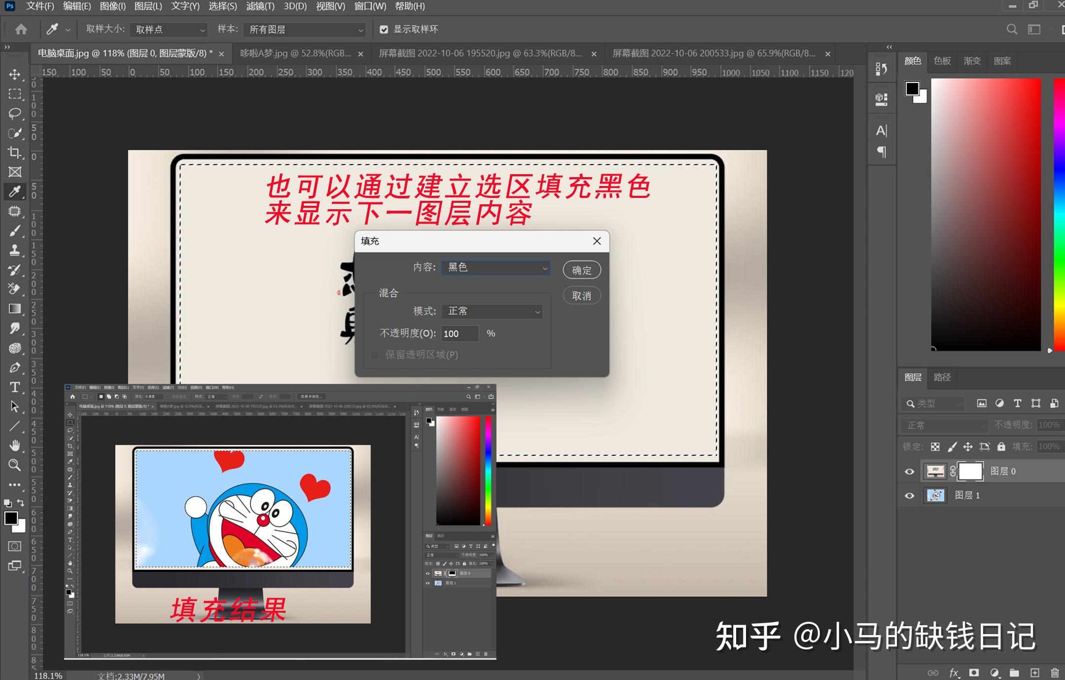Close the 电脑桌面.jpg document tab
This screenshot has width=1065, height=680.
click(x=221, y=54)
